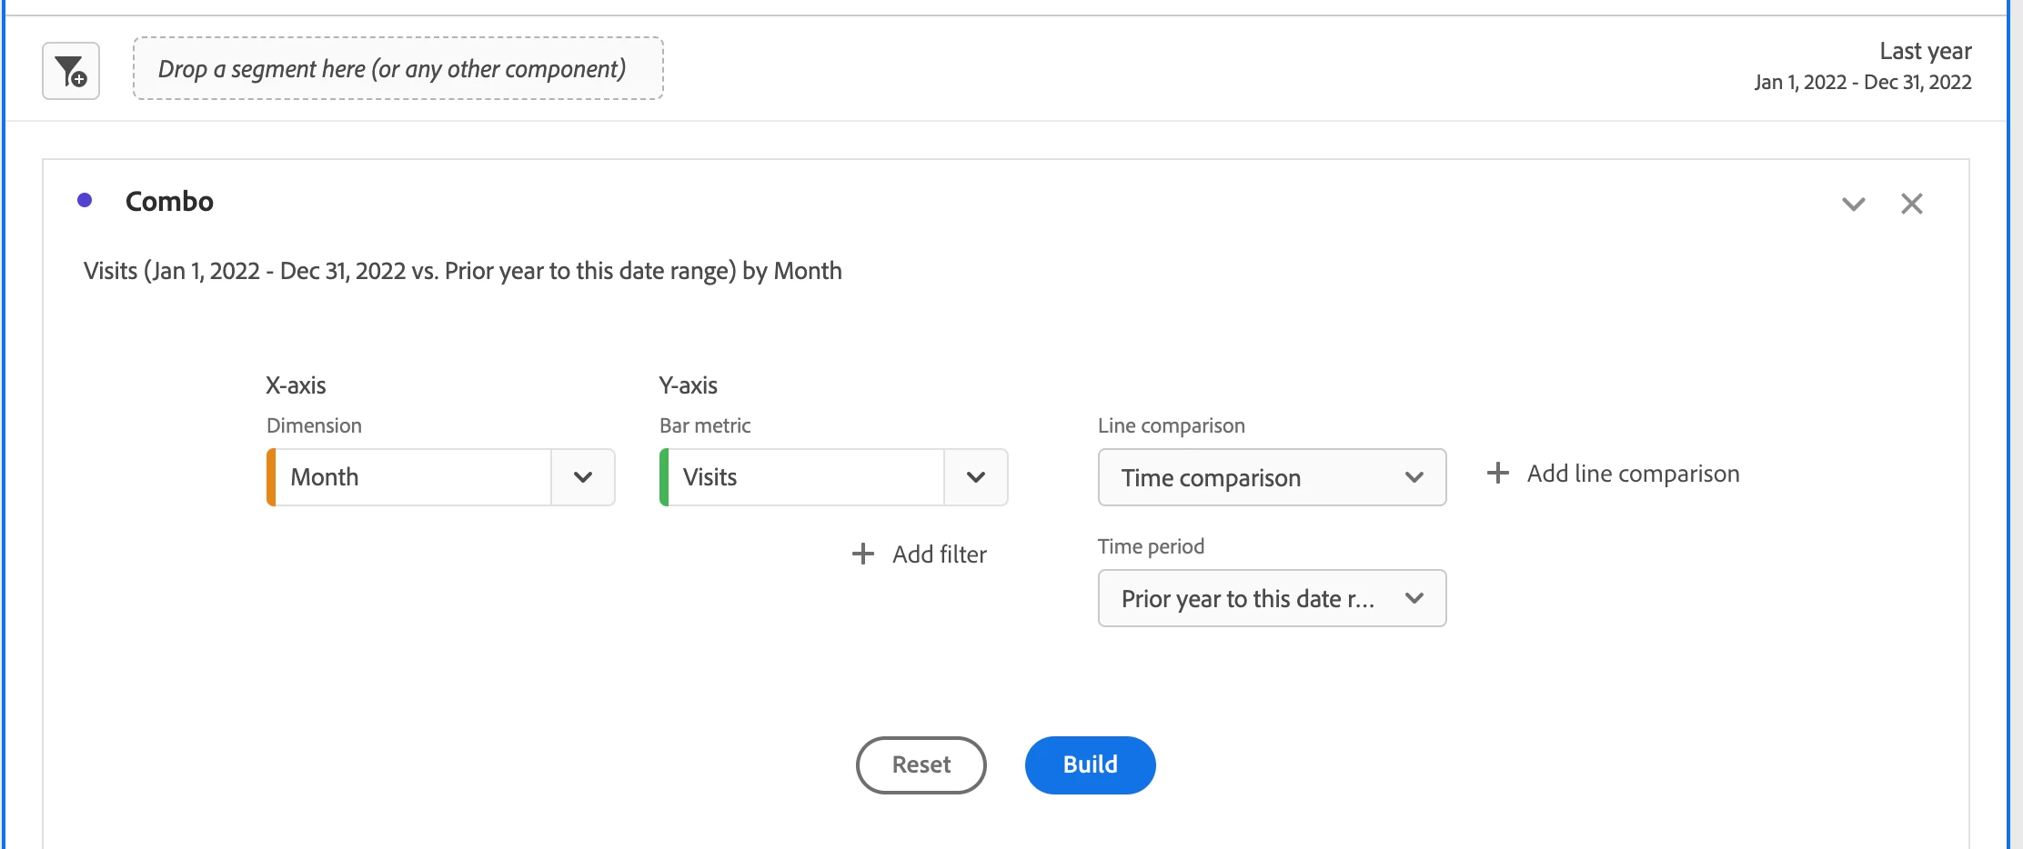Click the segment filter icon

pyautogui.click(x=71, y=71)
